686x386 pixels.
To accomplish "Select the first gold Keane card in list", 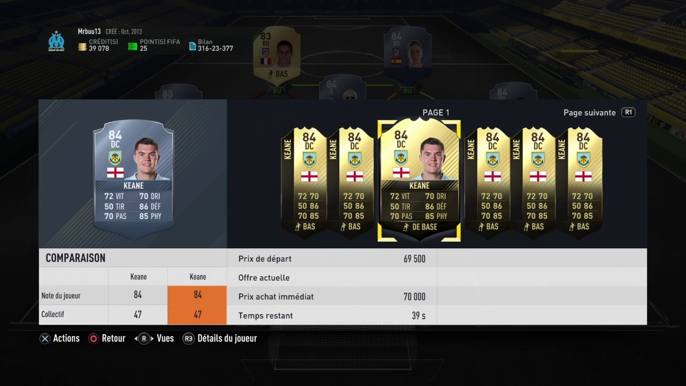I will (x=303, y=183).
